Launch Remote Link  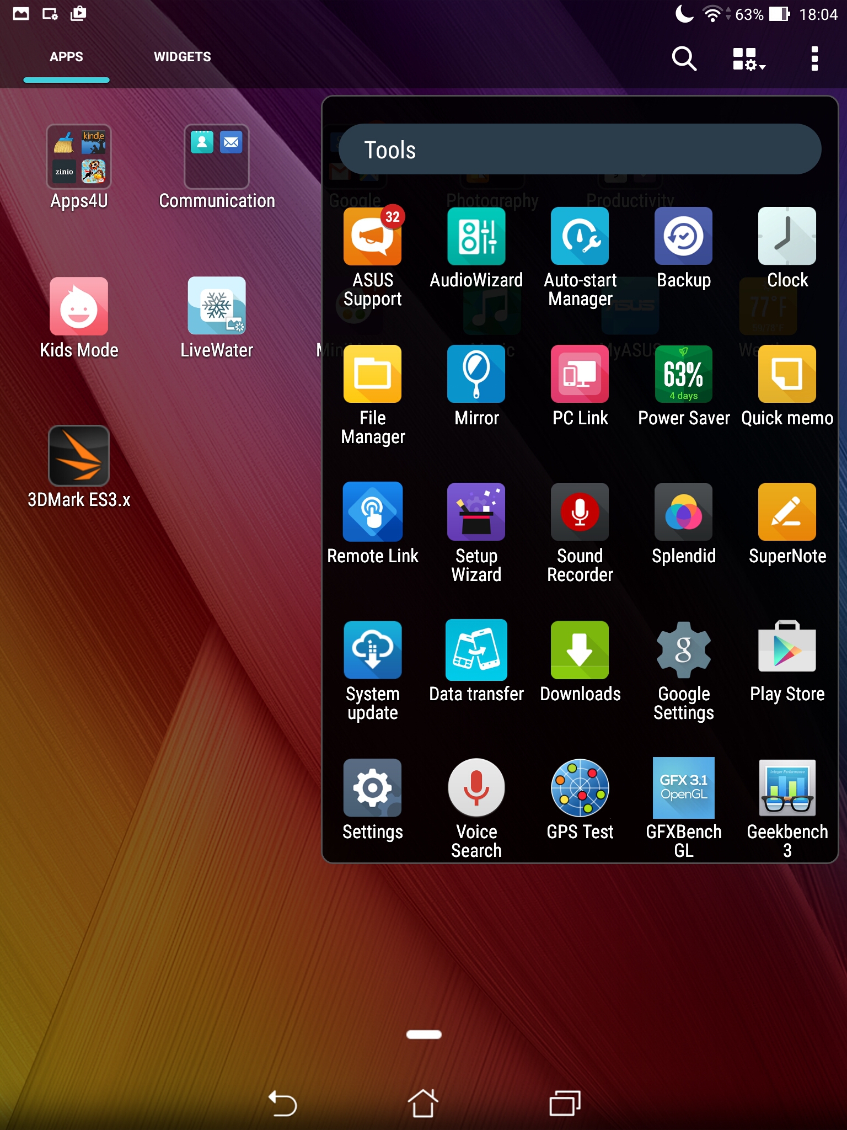pos(373,512)
